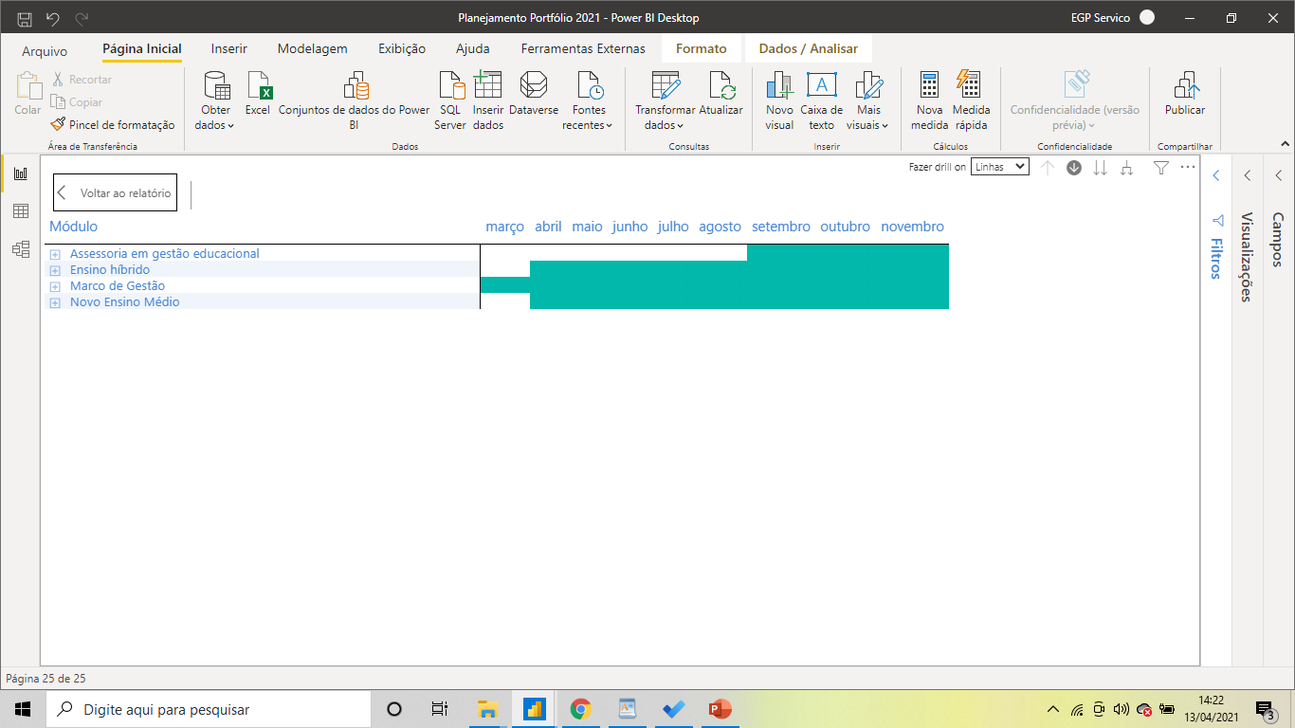Viewport: 1295px width, 728px height.
Task: Open the Ferramentas Externas tab
Action: pos(583,48)
